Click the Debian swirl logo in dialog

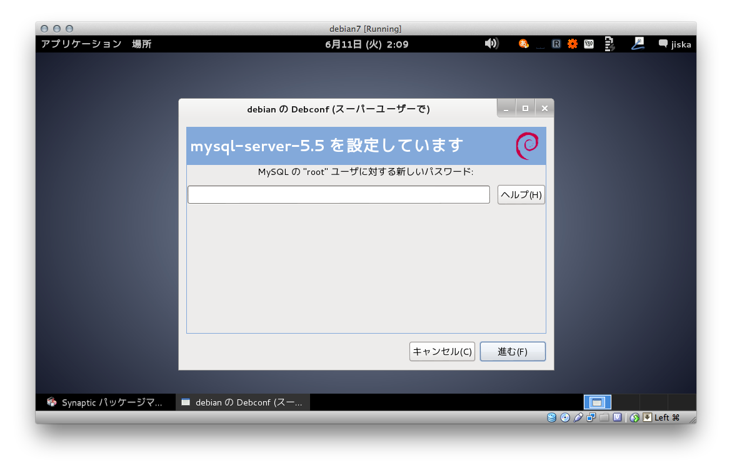(x=527, y=146)
